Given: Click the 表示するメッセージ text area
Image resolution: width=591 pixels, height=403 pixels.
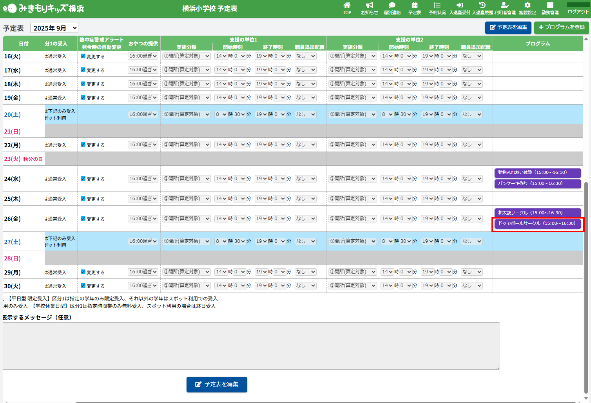Looking at the screenshot, I should pos(251,345).
